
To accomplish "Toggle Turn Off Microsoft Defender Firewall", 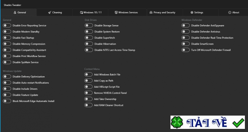I will tap(185, 50).
